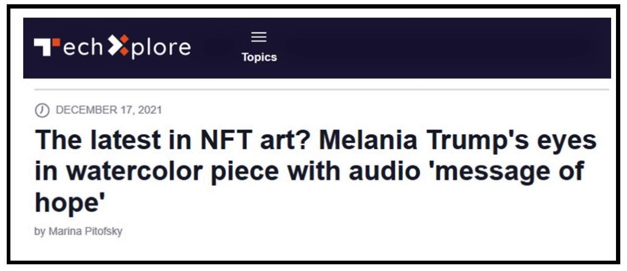Click the word "ech" in the site logo
Screen dimensions: 627x271
(81, 48)
